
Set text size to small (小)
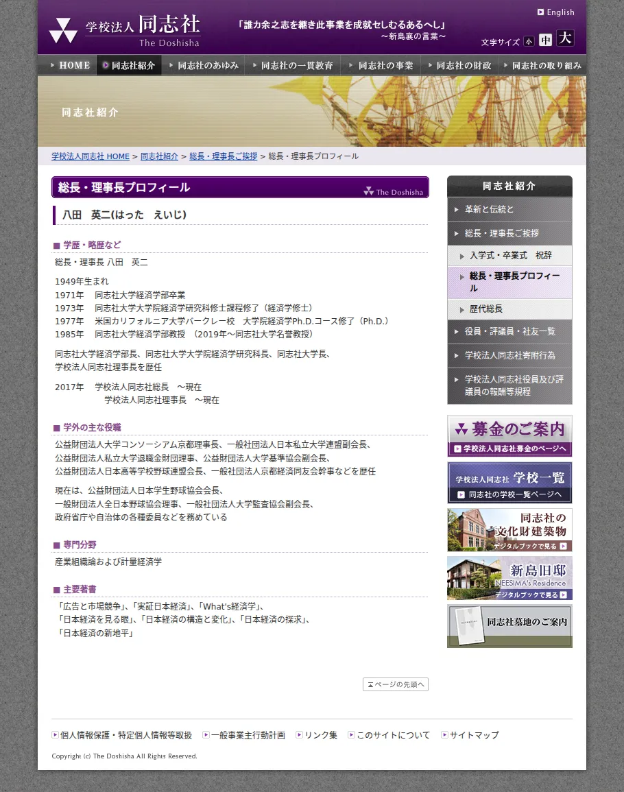529,41
